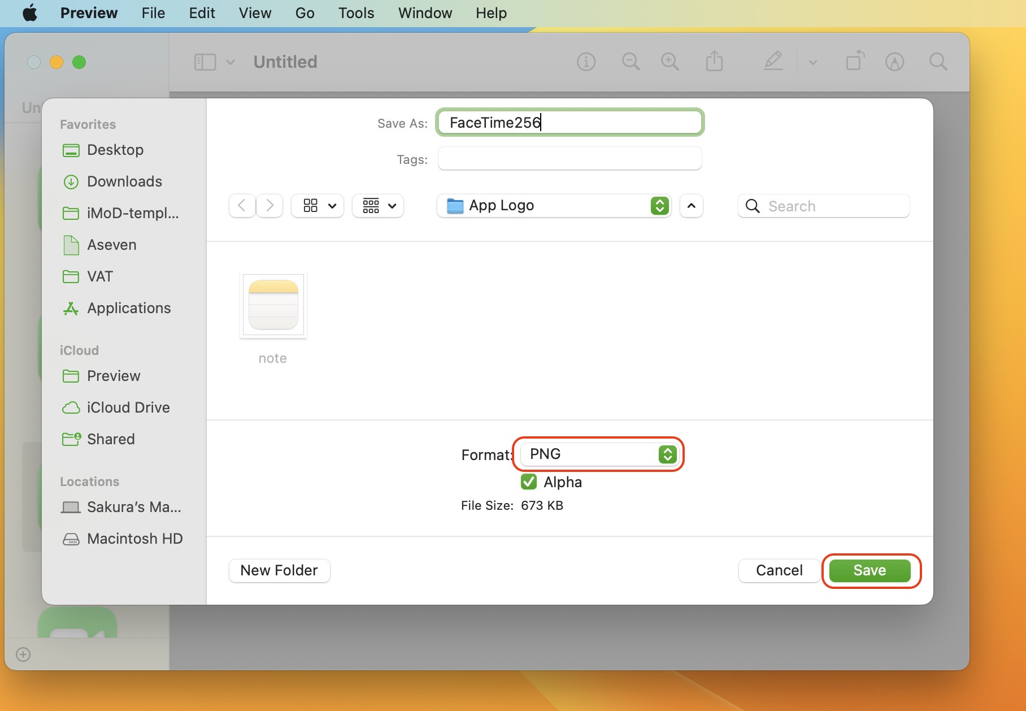Click the back navigation arrow
This screenshot has width=1026, height=711.
coord(242,206)
